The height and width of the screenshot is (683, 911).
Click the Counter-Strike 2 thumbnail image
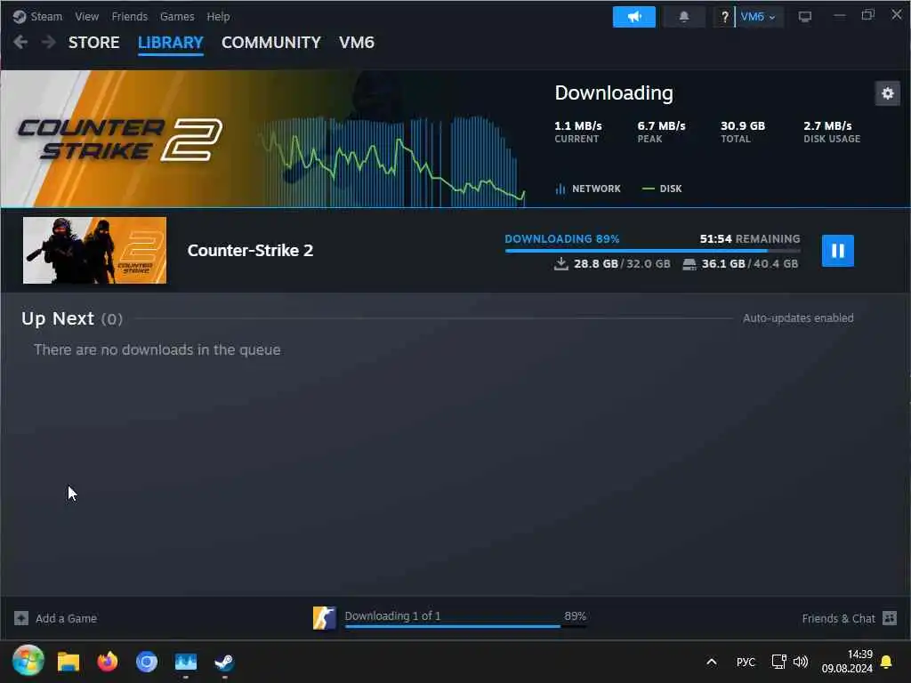pyautogui.click(x=94, y=250)
